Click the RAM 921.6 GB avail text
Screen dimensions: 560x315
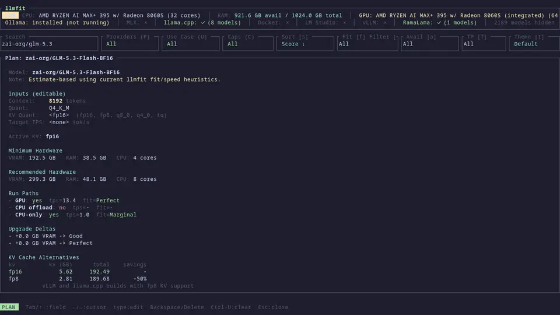coord(279,15)
